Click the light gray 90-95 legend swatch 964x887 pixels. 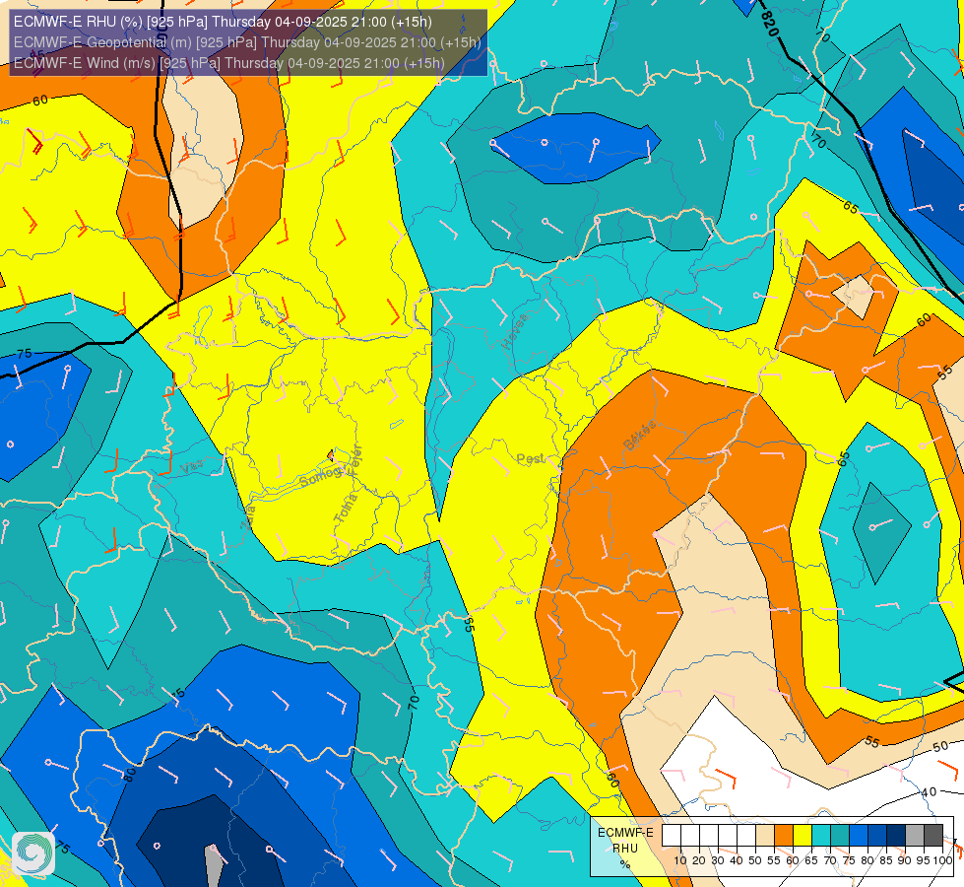coord(915,835)
